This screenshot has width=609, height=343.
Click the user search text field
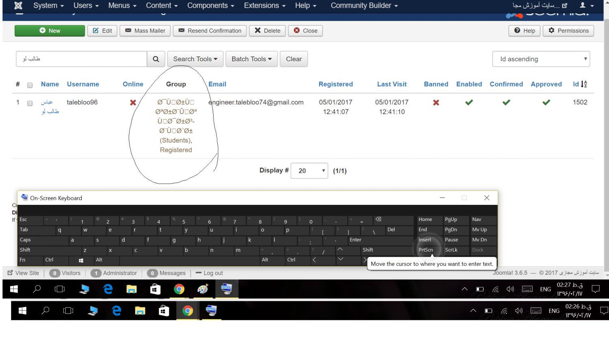click(82, 59)
